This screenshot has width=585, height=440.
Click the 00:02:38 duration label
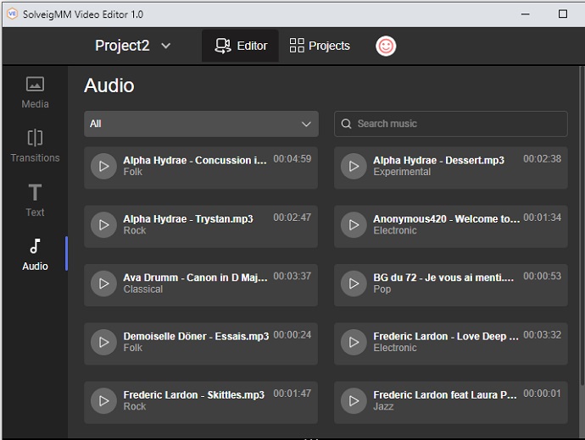542,159
